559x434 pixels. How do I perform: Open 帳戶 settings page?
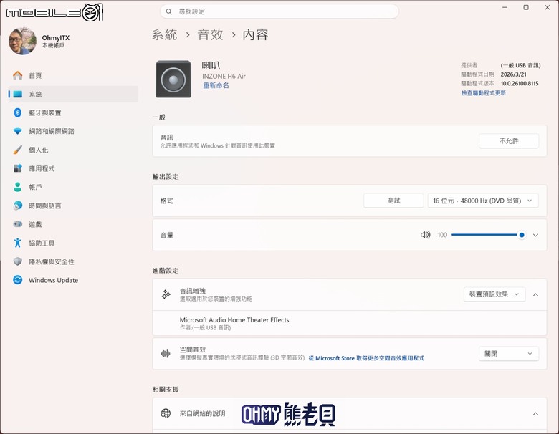(73, 187)
